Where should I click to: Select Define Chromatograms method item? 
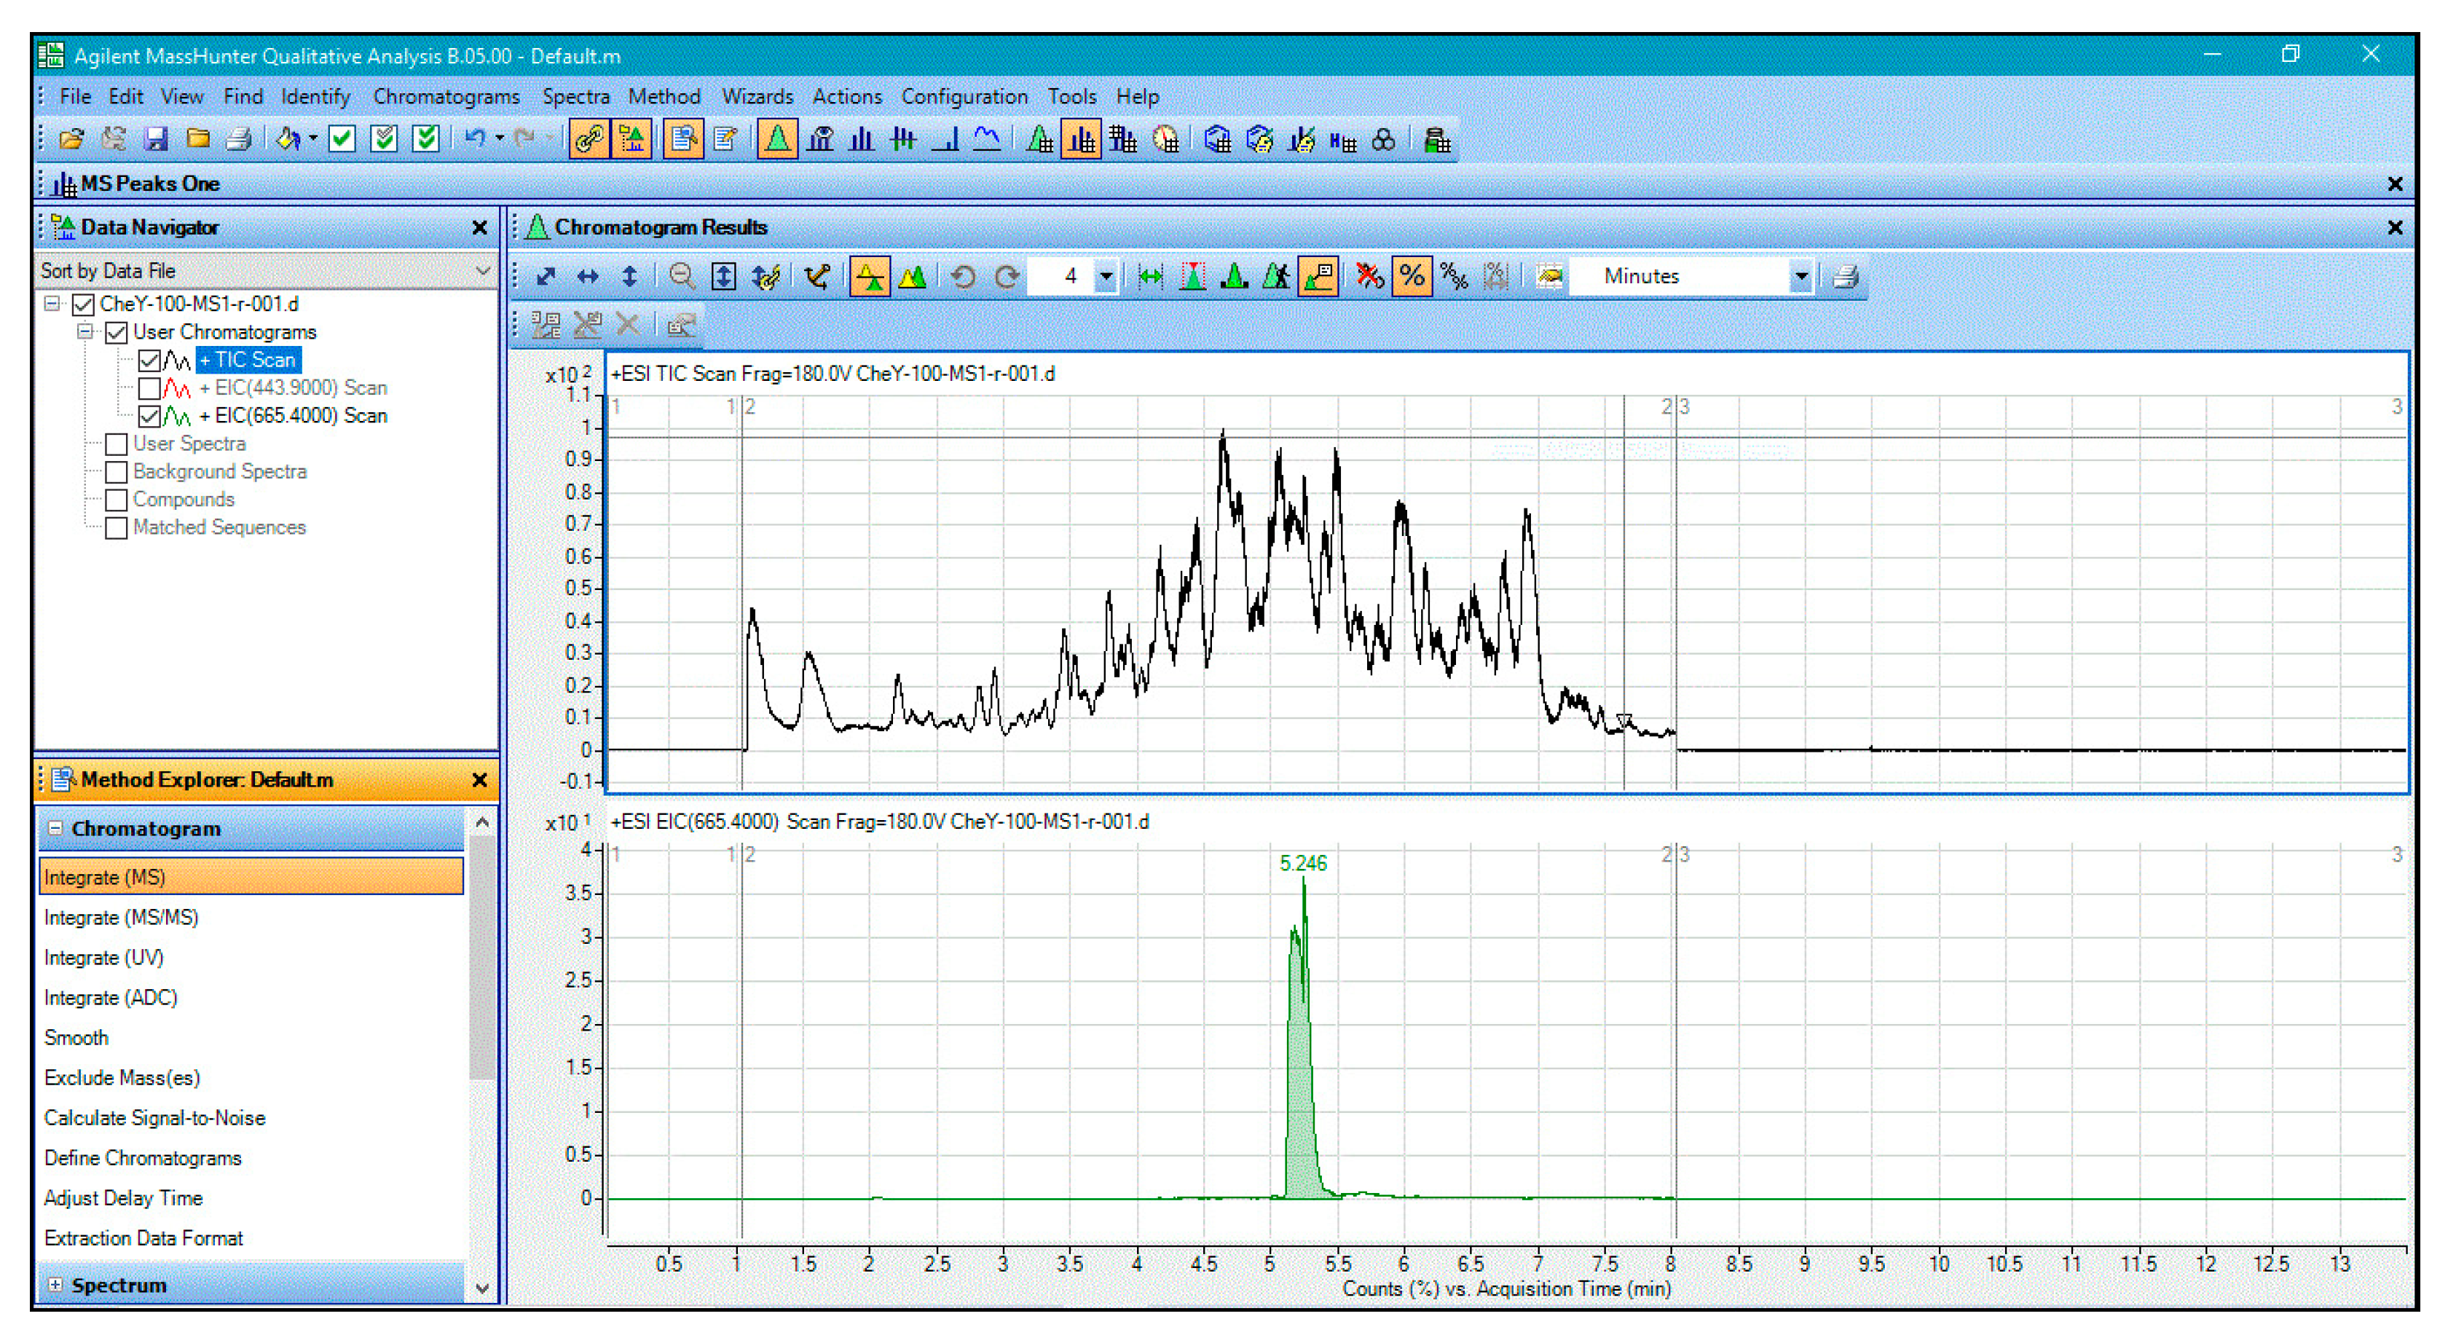pos(143,1157)
